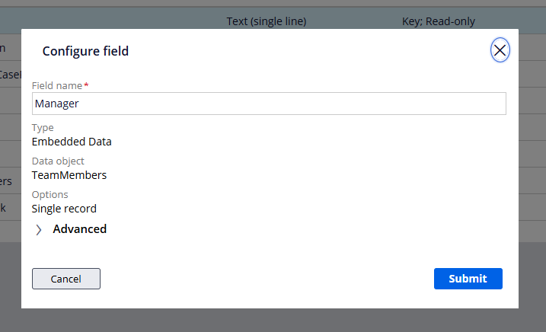Submit the field configuration
The width and height of the screenshot is (546, 332).
point(468,279)
